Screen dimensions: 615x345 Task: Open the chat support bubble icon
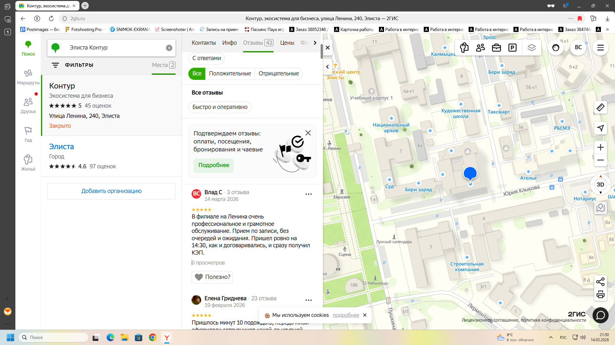coord(600,315)
